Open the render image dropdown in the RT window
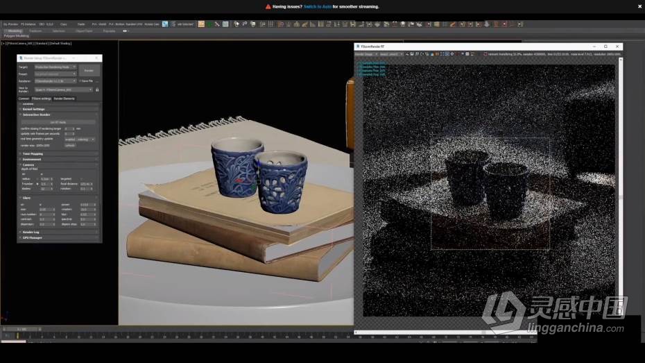 366,54
